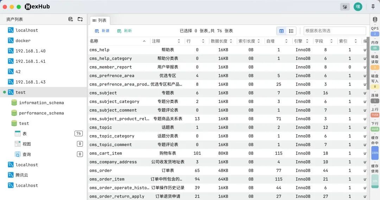The width and height of the screenshot is (380, 200).
Task: Open the test database node
Action: point(43,123)
